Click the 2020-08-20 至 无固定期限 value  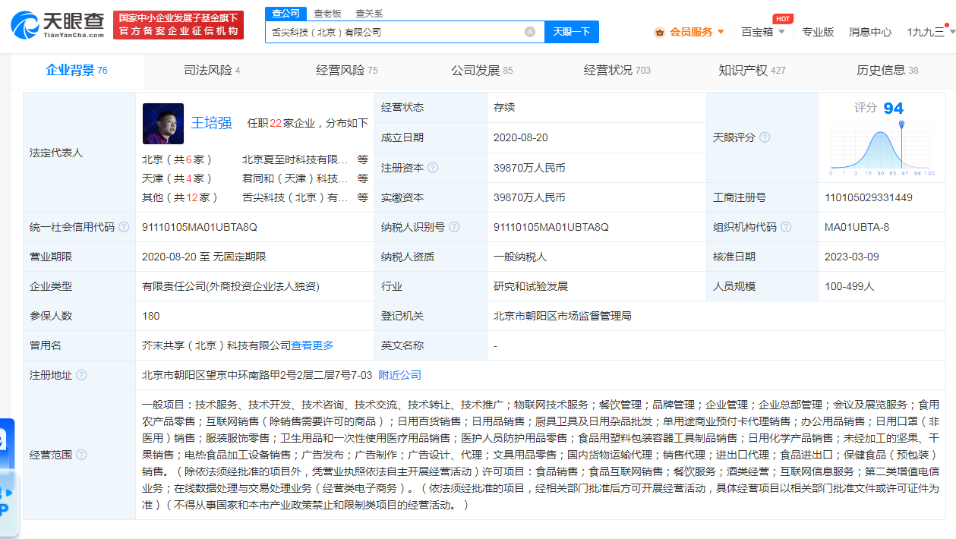click(x=204, y=257)
